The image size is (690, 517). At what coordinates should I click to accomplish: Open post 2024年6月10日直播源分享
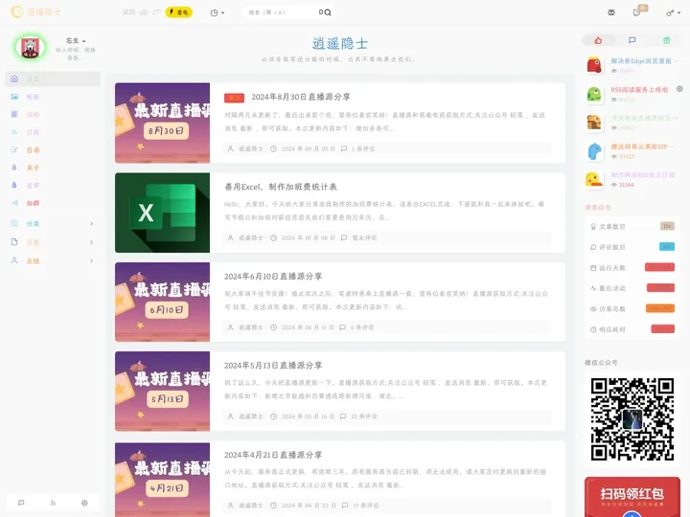[x=273, y=277]
